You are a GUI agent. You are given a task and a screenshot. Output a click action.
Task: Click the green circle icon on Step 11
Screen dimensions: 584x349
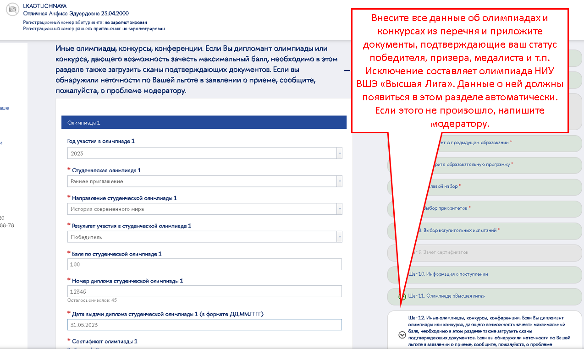[402, 296]
